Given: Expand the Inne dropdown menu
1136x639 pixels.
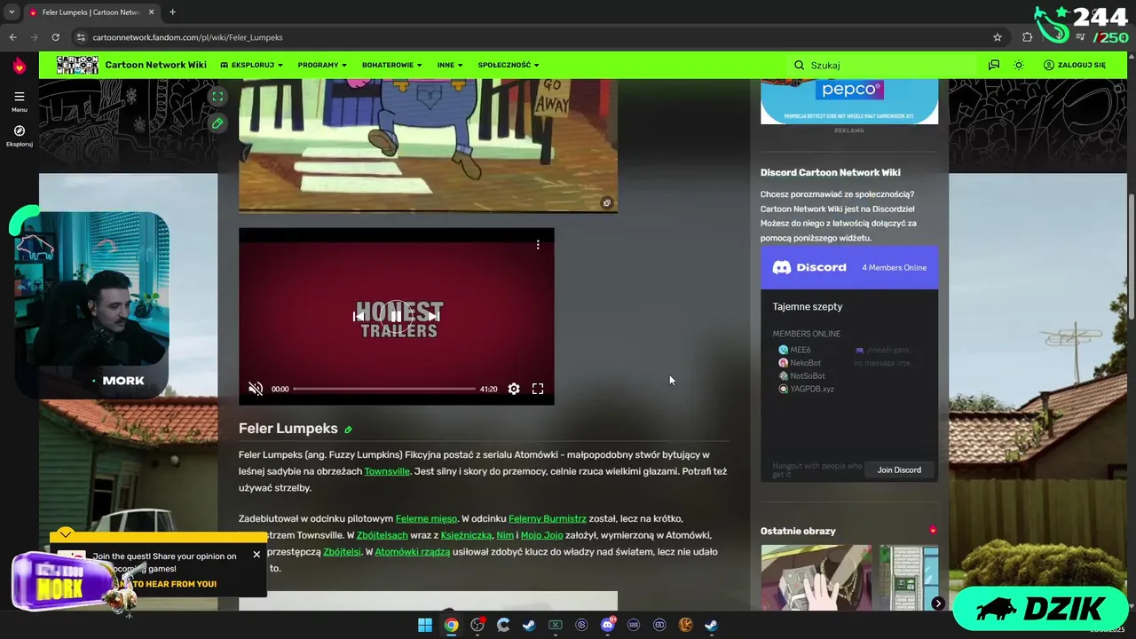Looking at the screenshot, I should click(451, 65).
